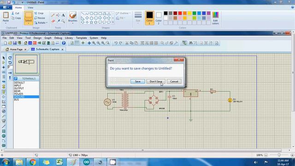
Task: Switch to Paint's Home ribbon tab
Action: (x=18, y=7)
